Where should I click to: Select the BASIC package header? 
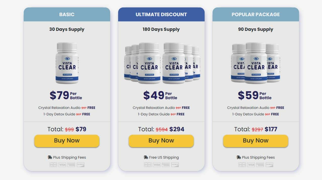[x=67, y=14]
